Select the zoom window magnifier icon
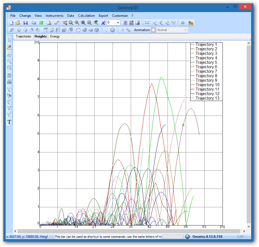The width and height of the screenshot is (259, 247). click(x=77, y=23)
